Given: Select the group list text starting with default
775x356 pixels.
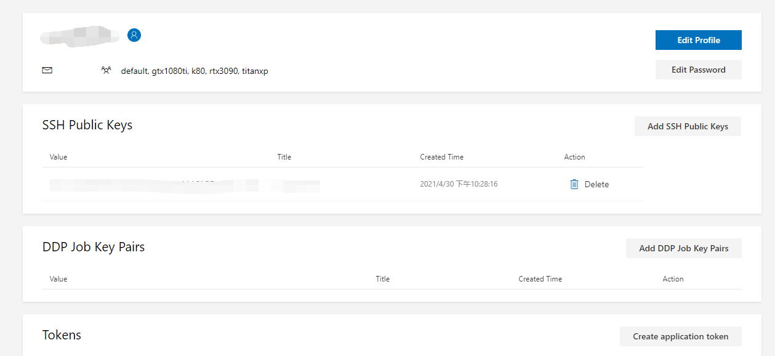Looking at the screenshot, I should 195,71.
